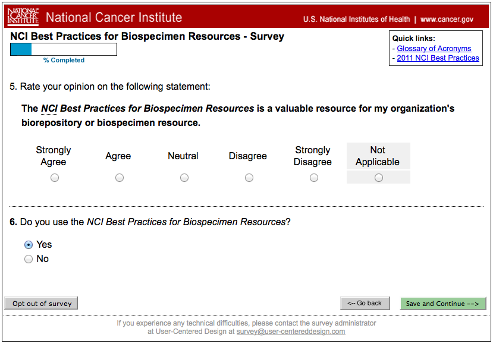The image size is (493, 344).
Task: Open the Glossary of Acronyms link
Action: point(434,49)
